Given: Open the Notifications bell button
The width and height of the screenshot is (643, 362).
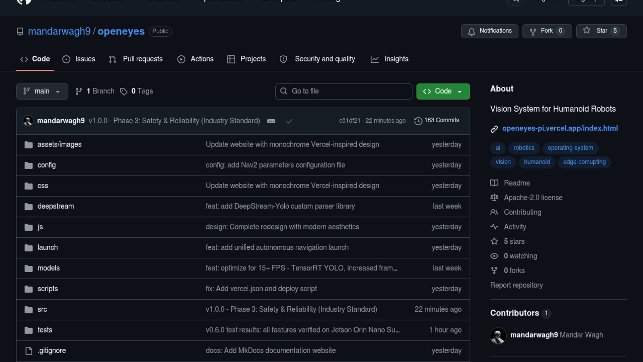Looking at the screenshot, I should point(489,31).
